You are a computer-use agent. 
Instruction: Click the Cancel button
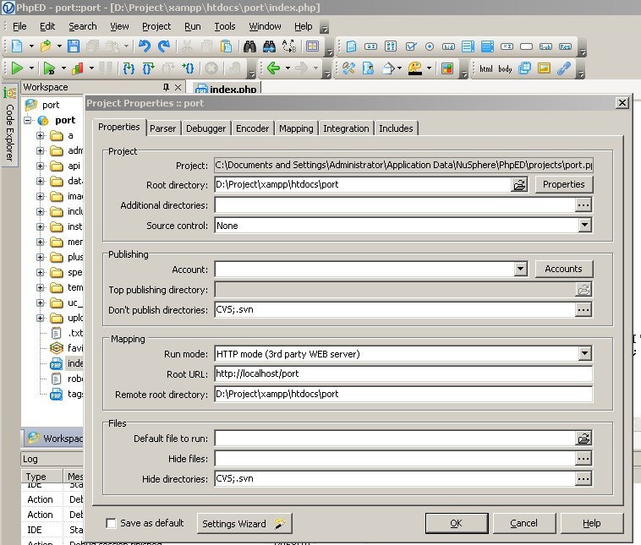(524, 523)
